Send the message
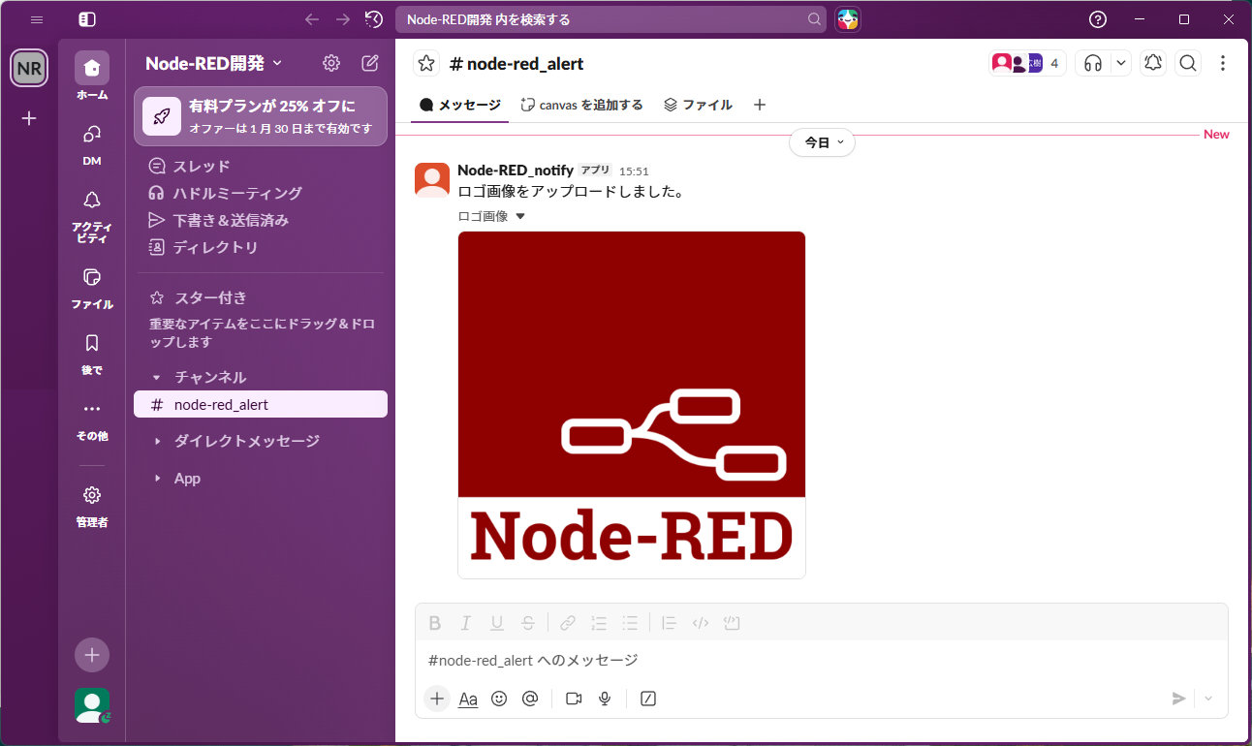 click(x=1178, y=699)
